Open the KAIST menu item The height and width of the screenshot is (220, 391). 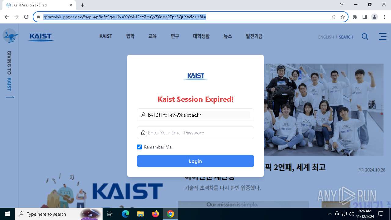pyautogui.click(x=106, y=36)
